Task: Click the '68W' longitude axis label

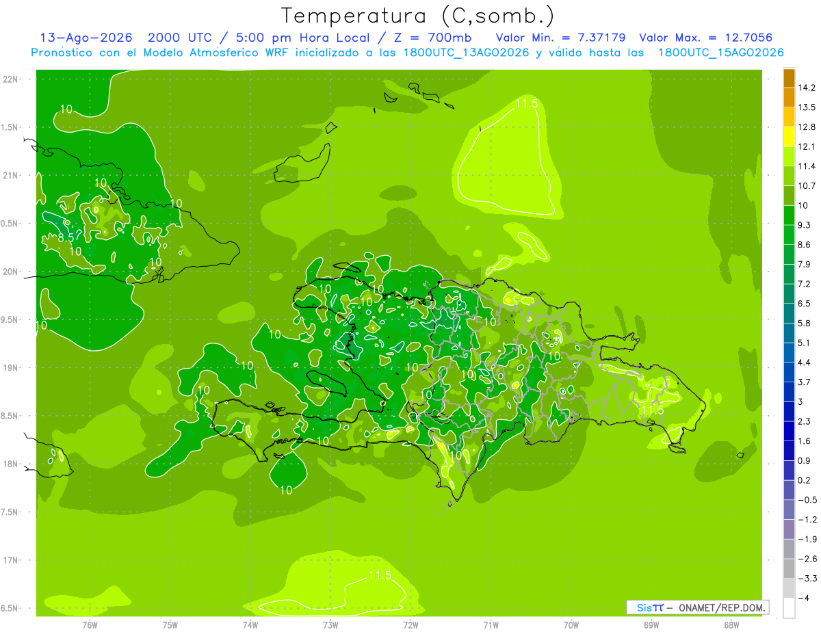Action: point(731,624)
